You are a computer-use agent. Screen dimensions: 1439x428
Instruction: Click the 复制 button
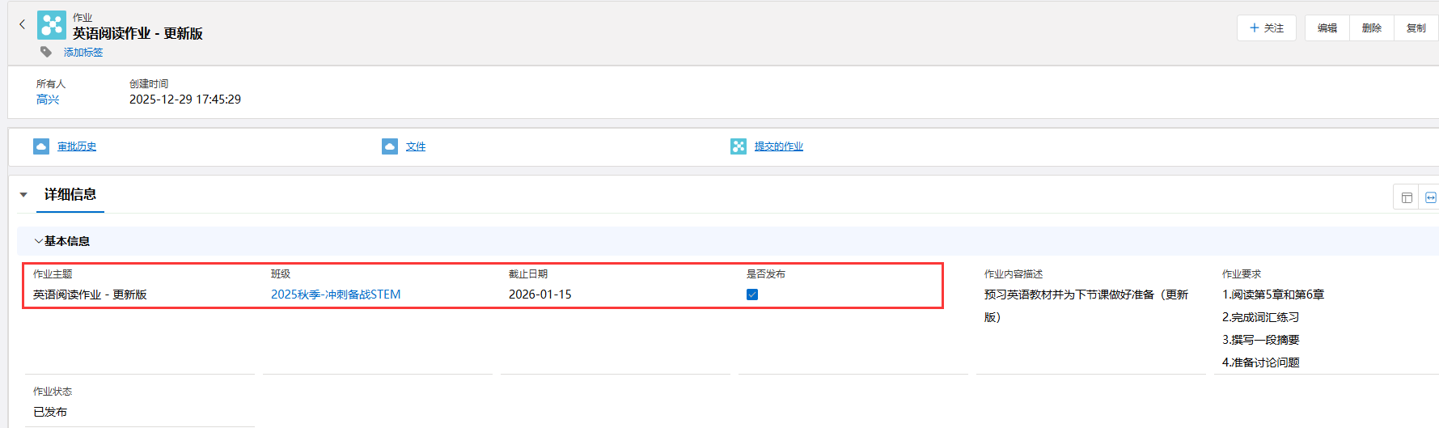click(1416, 28)
